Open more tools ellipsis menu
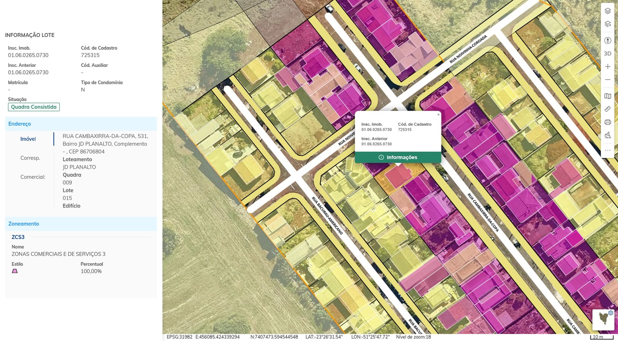 click(x=608, y=150)
